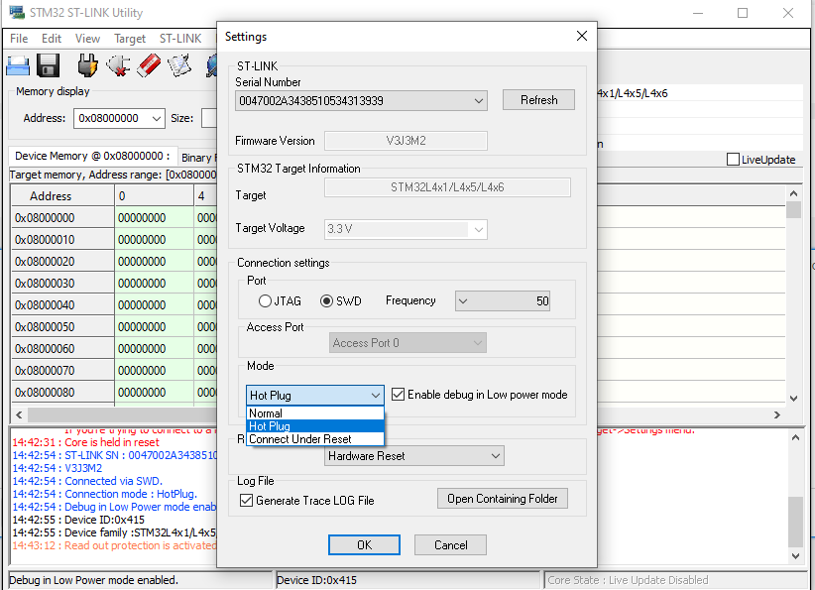The height and width of the screenshot is (590, 815).
Task: Open the File menu
Action: coord(19,39)
